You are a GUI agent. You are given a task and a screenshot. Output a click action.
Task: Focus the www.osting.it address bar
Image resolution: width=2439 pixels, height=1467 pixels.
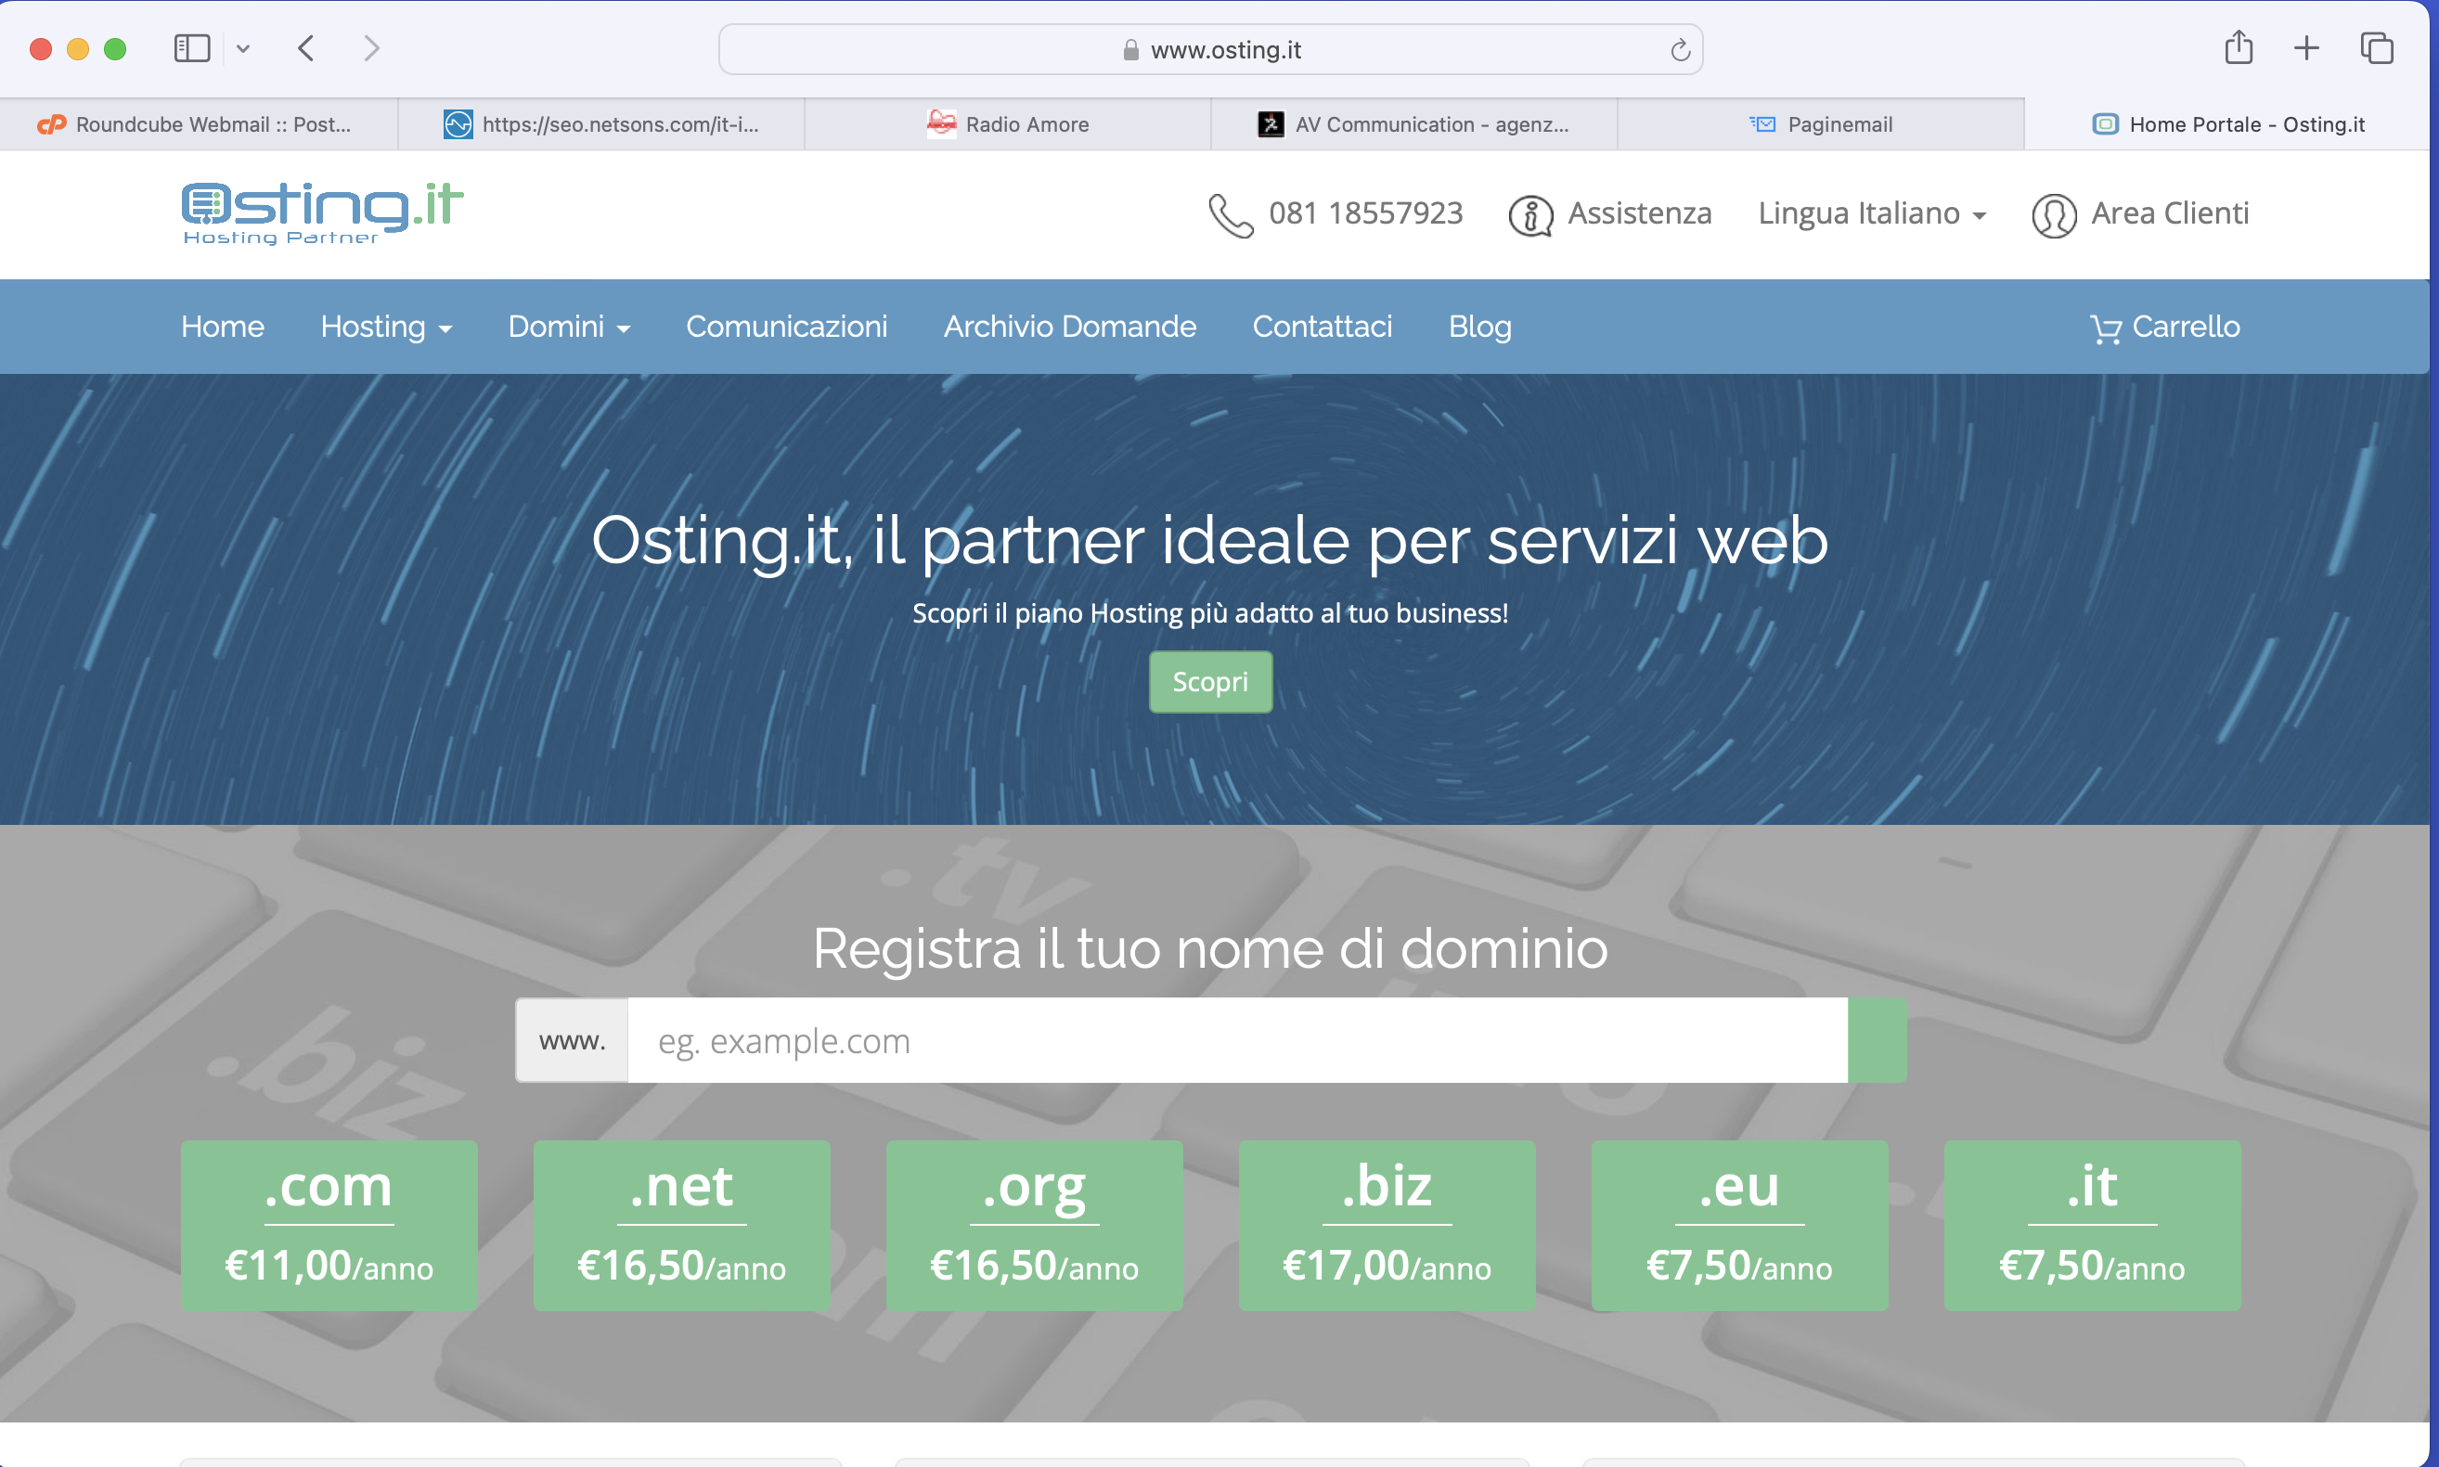1210,49
